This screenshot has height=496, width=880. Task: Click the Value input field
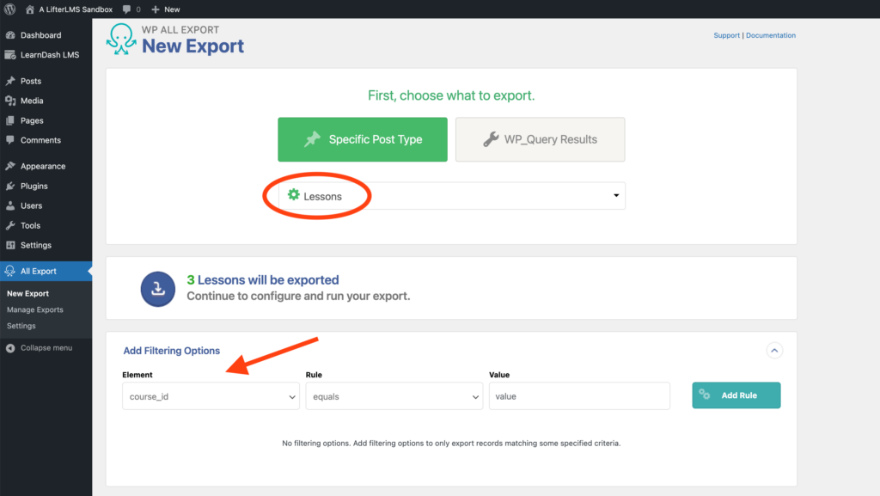click(579, 396)
